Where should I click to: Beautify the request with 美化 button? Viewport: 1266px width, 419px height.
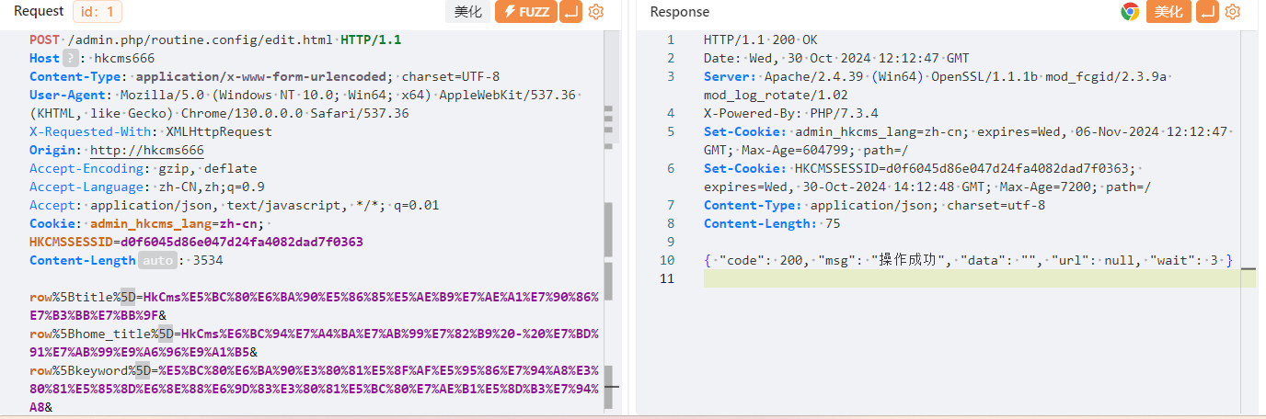tap(469, 12)
